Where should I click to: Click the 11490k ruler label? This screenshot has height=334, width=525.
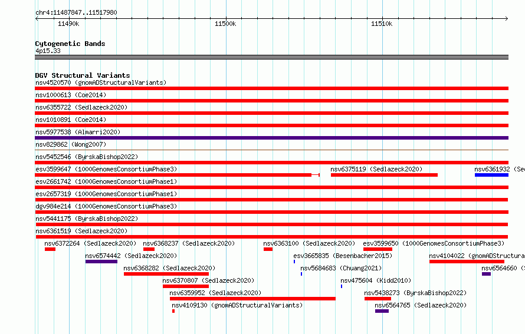tap(68, 24)
